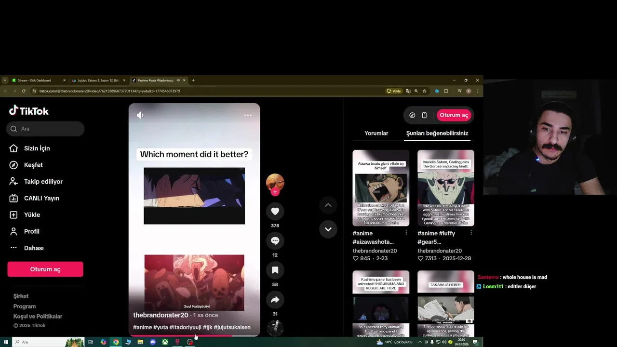Click the TikTok logo
Image resolution: width=617 pixels, height=347 pixels.
(x=29, y=111)
